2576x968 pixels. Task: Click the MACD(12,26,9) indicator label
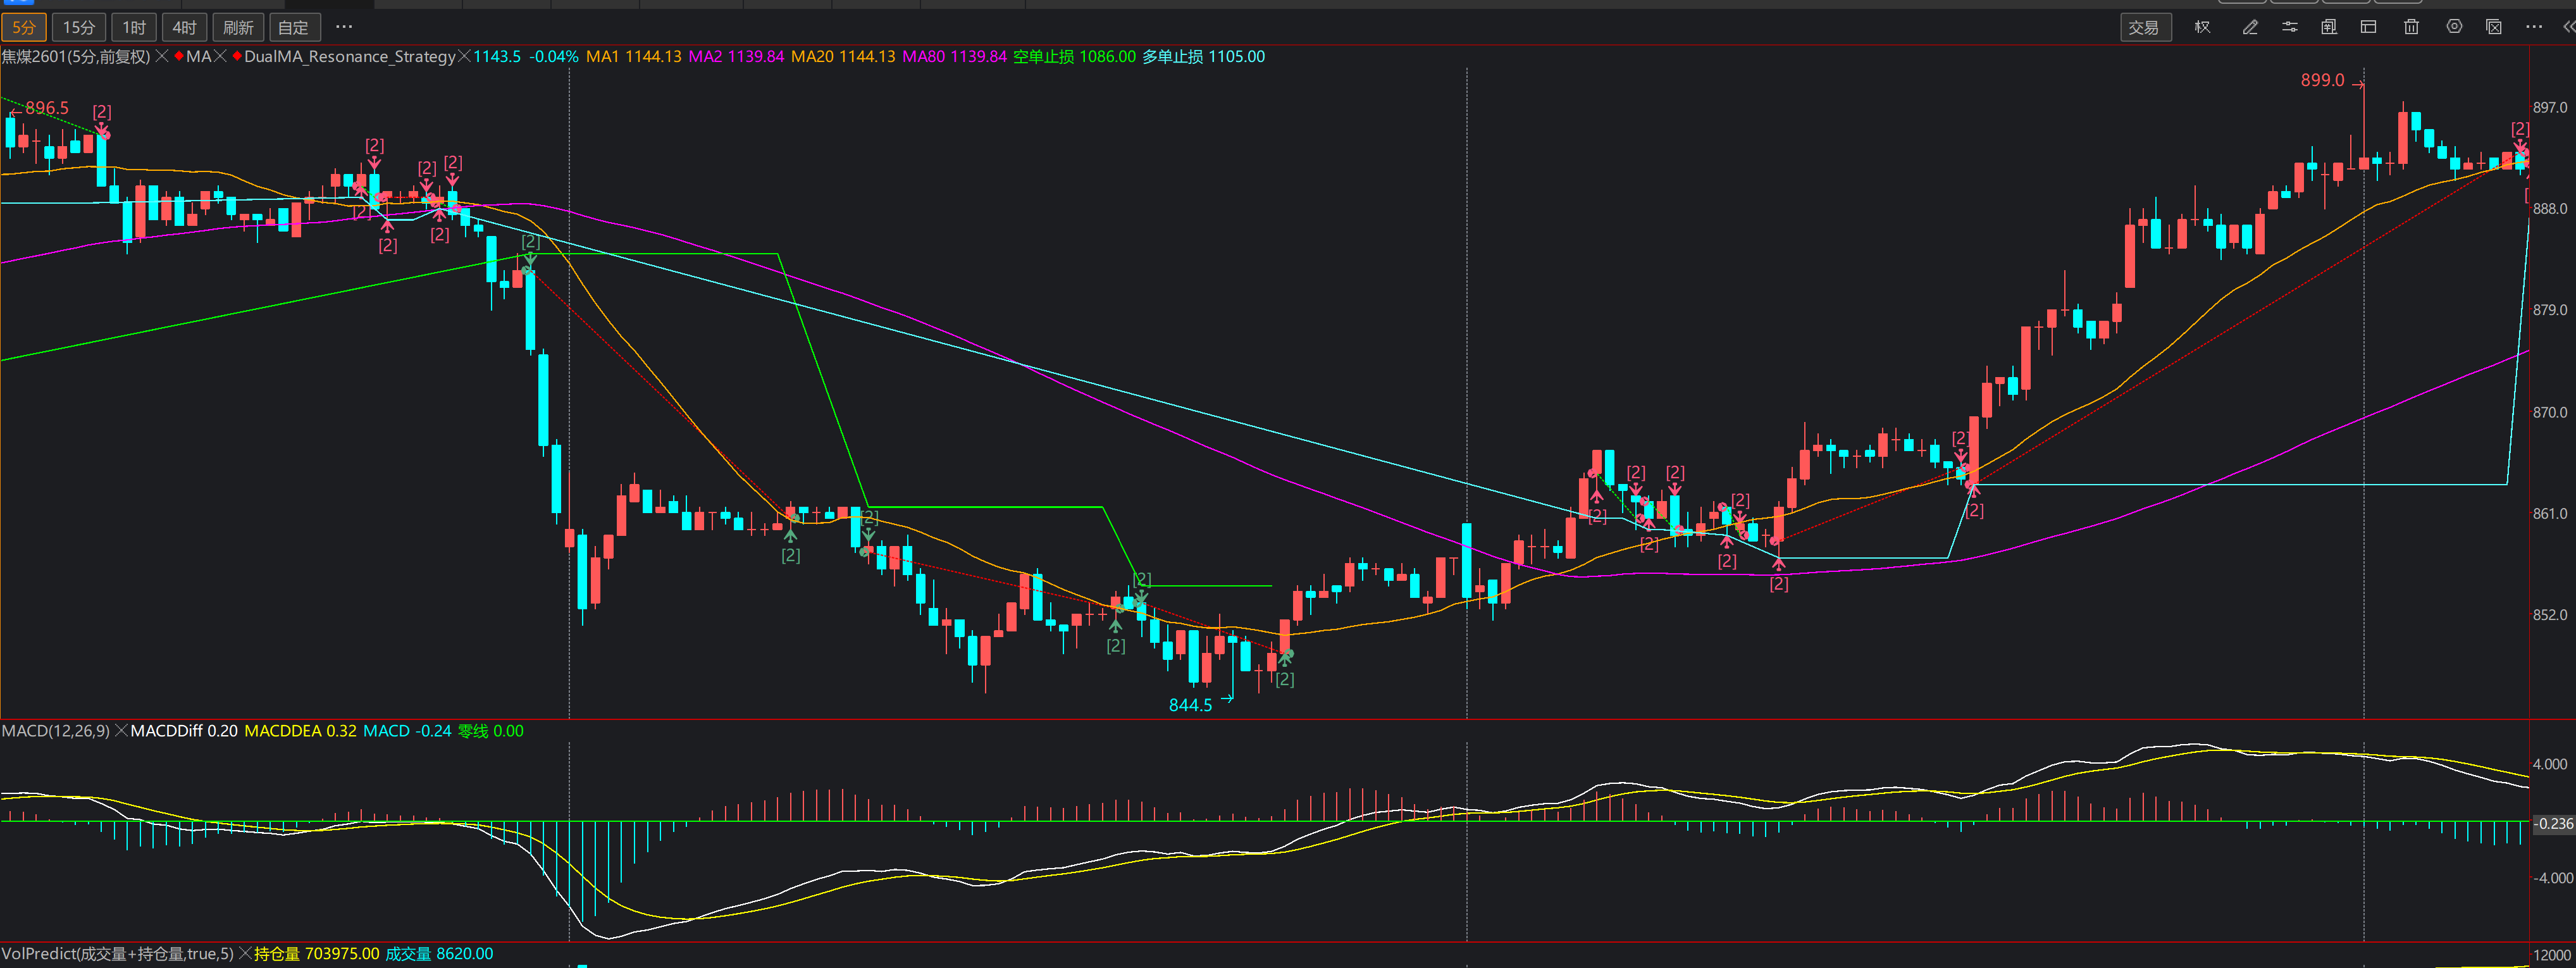click(x=56, y=731)
